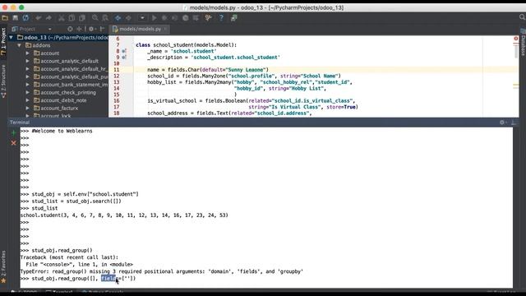Click the 'class school_student' definition line

coord(187,45)
